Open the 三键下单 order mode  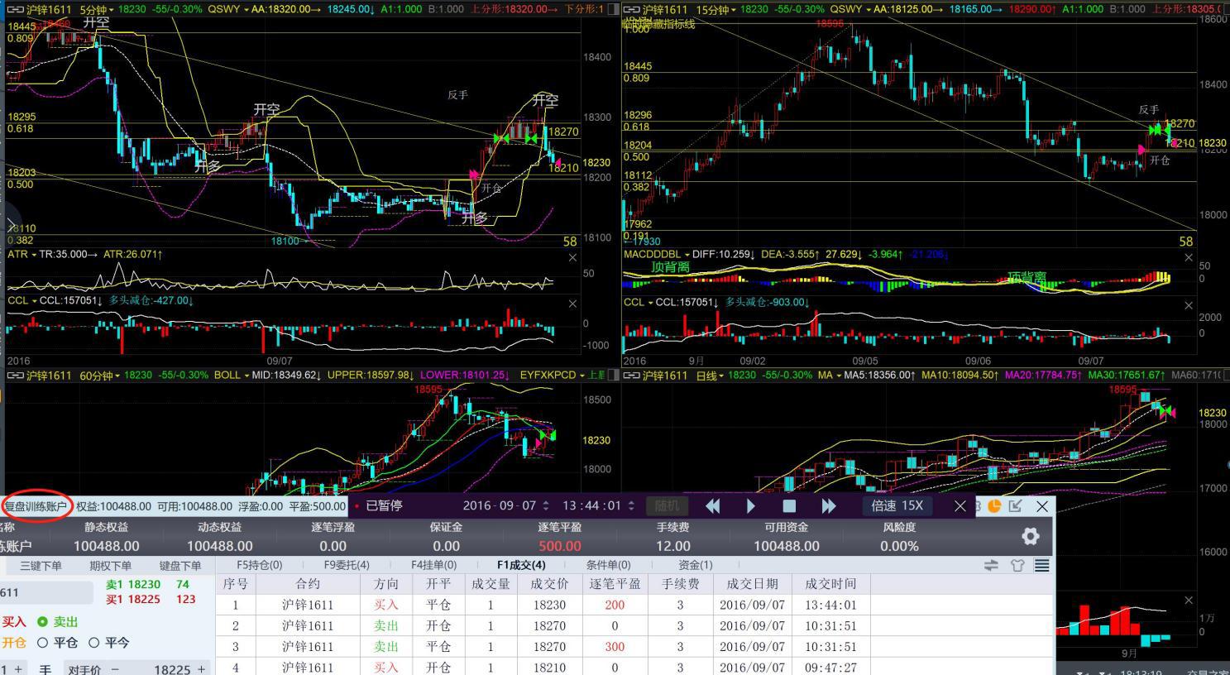coord(41,566)
